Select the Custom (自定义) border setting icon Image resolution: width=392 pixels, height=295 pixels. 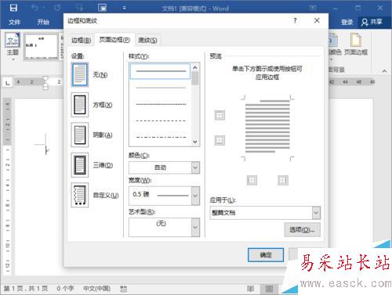pos(80,195)
